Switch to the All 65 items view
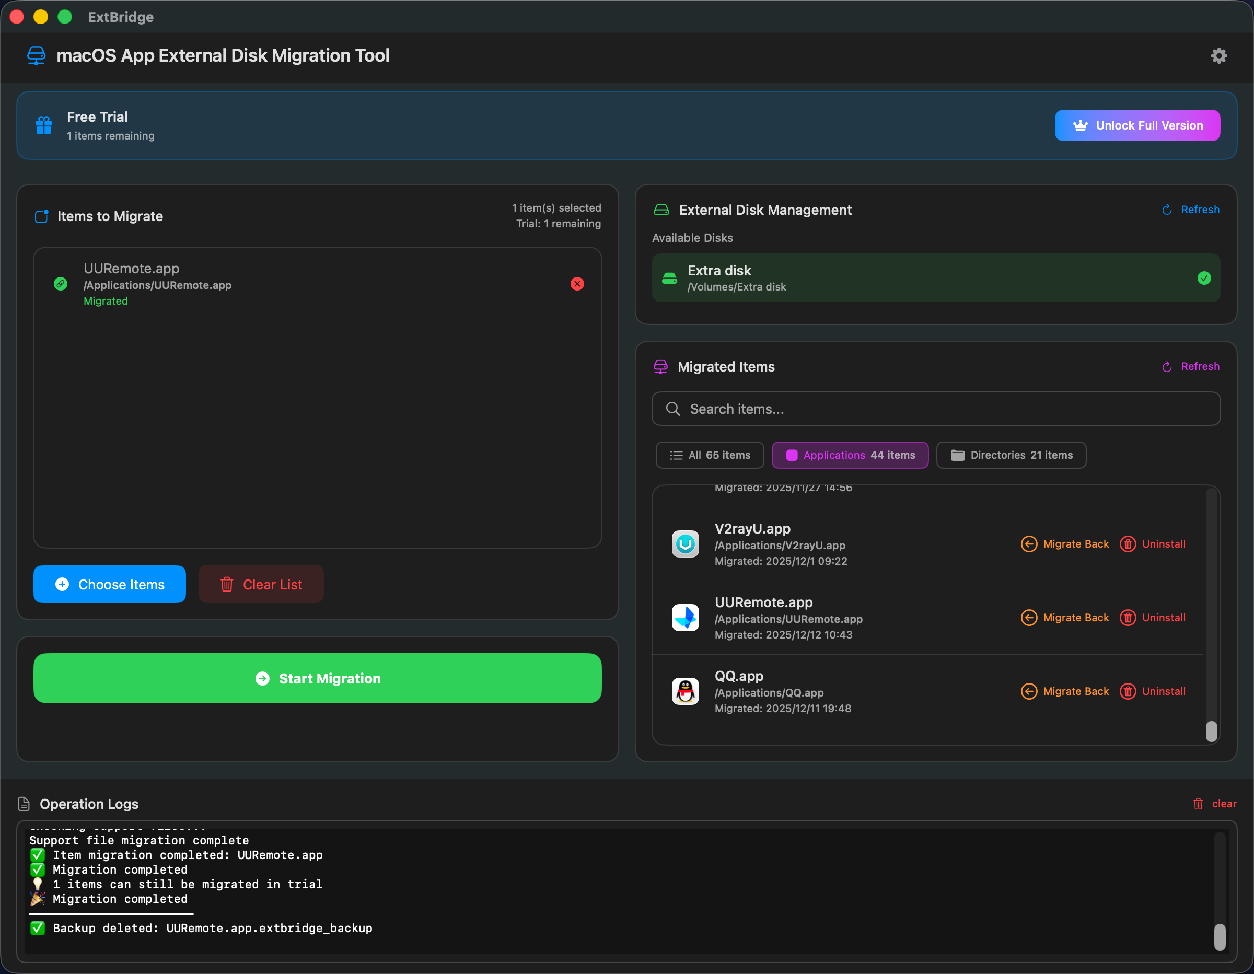The image size is (1254, 974). coord(710,455)
